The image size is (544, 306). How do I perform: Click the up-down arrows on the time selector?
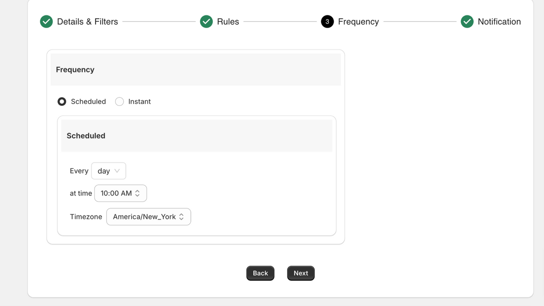pyautogui.click(x=137, y=193)
